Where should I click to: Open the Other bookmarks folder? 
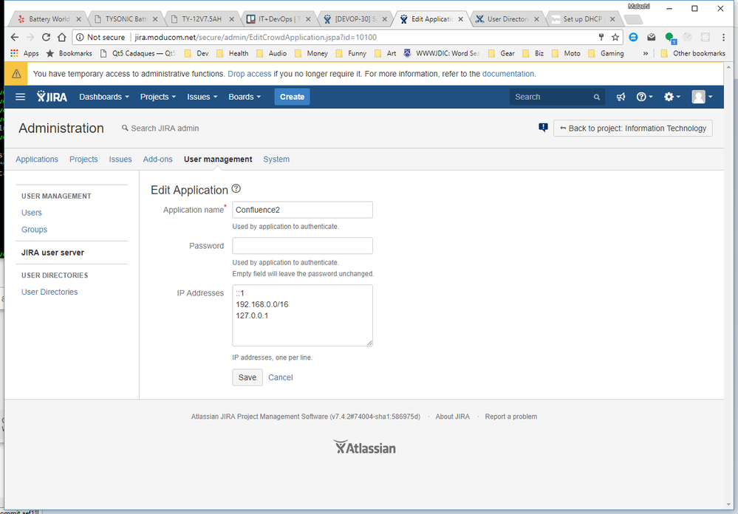(693, 53)
